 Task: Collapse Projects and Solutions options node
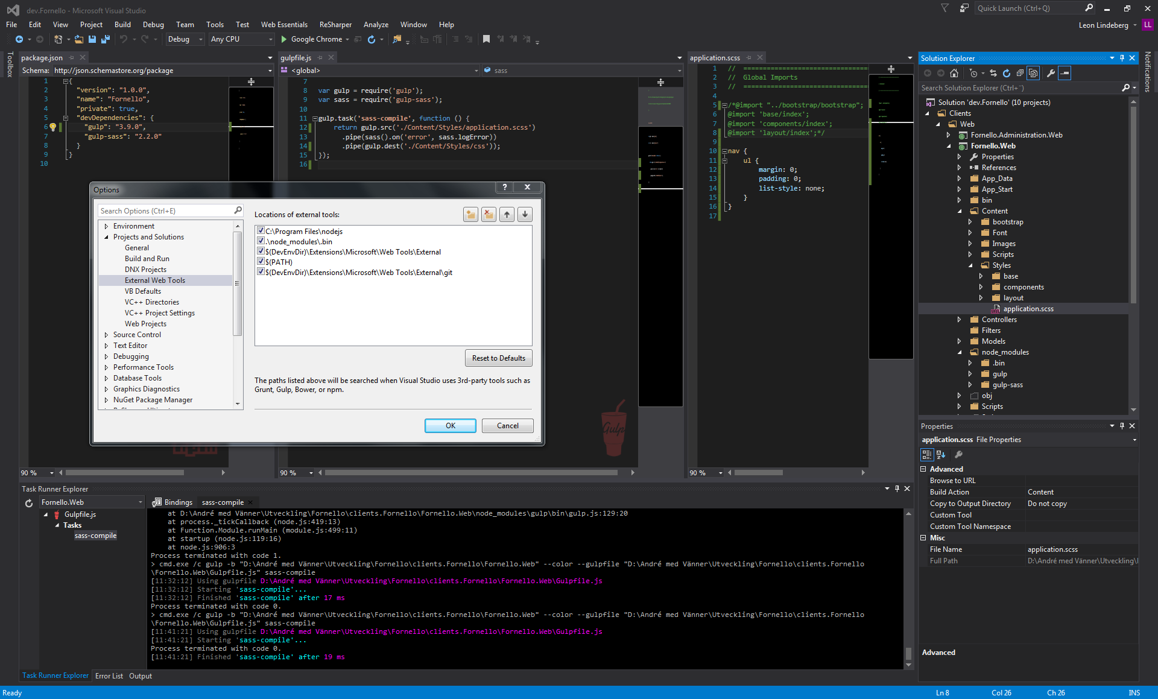107,237
